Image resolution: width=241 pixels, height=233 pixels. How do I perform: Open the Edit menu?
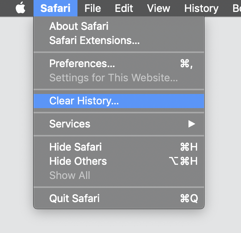pos(124,8)
